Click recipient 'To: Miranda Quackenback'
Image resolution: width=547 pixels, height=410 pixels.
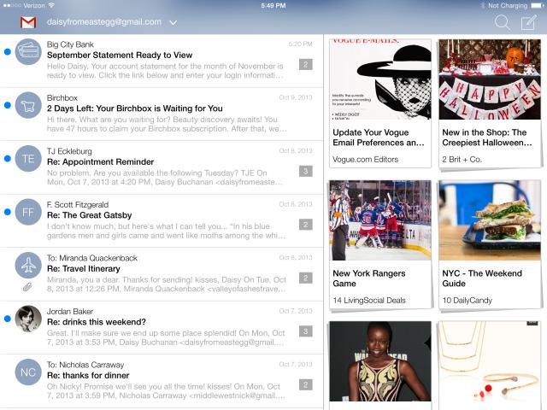click(x=92, y=258)
